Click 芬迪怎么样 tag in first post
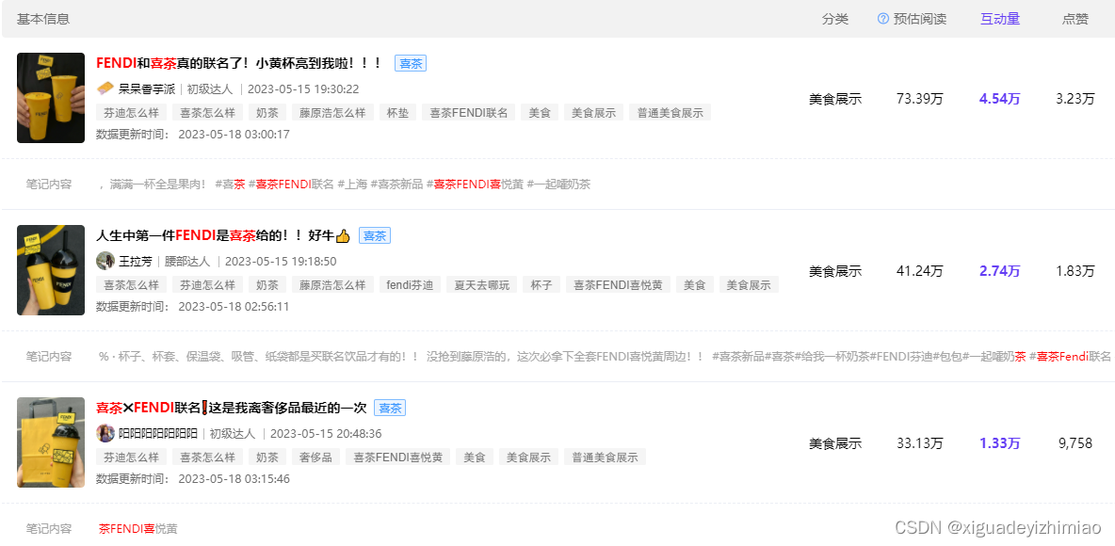 click(131, 112)
